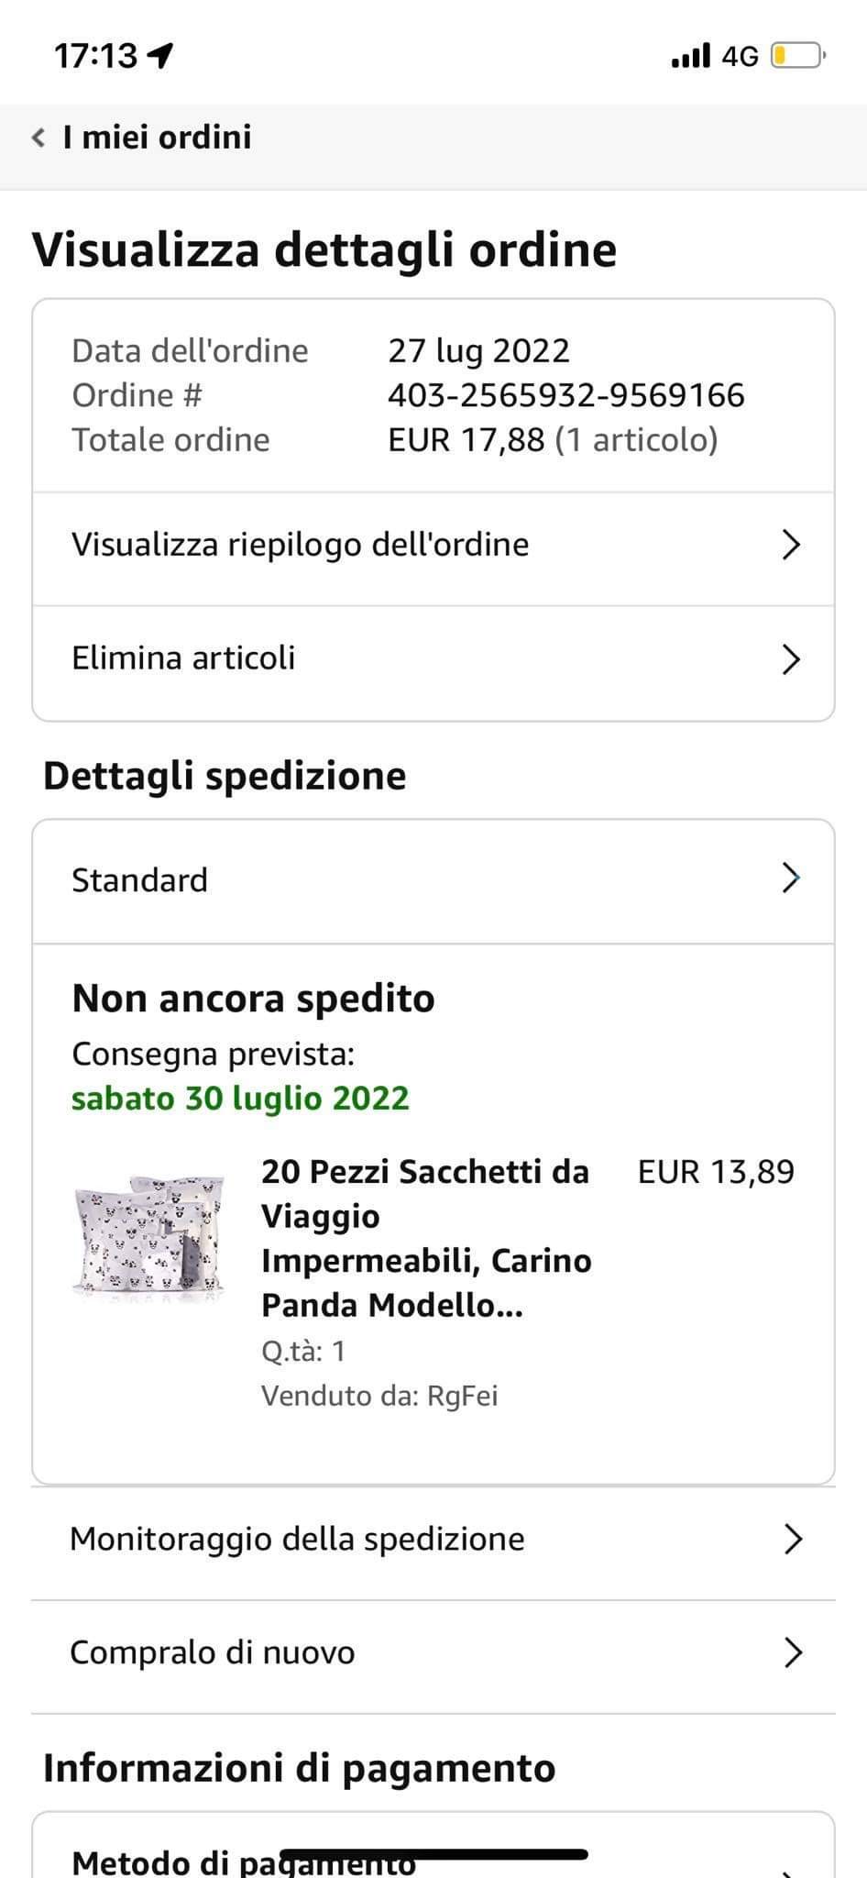
Task: Expand the Standard shipping row chevron
Action: (791, 878)
